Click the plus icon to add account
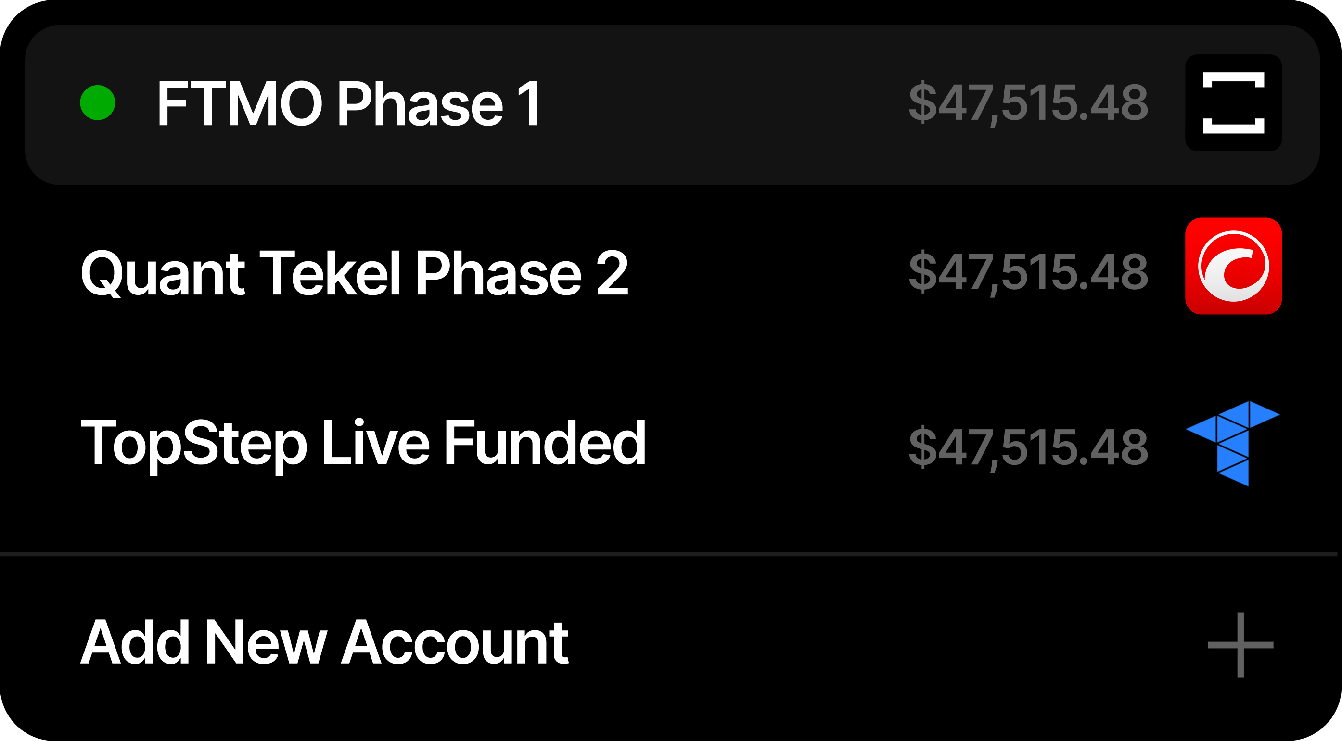 [1240, 645]
